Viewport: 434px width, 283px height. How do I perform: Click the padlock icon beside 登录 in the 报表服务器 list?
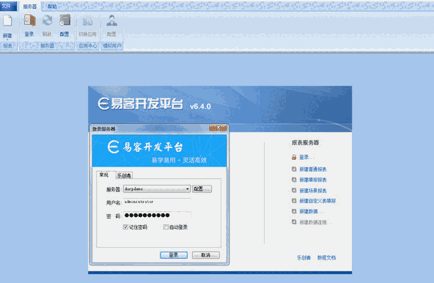click(x=294, y=158)
